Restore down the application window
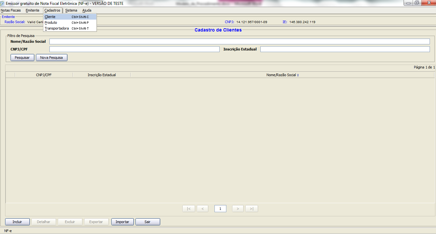Image resolution: width=436 pixels, height=234 pixels. (416, 3)
